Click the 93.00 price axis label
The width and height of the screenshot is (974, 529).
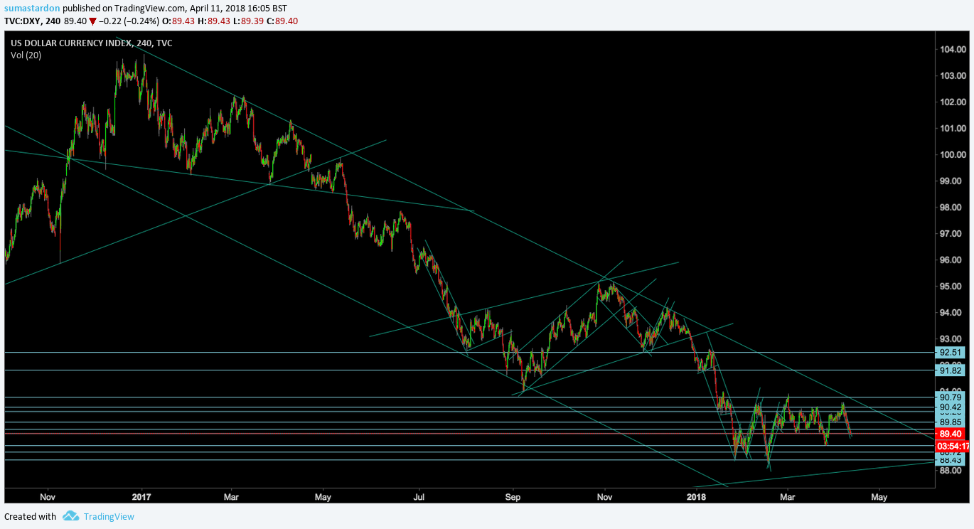952,338
